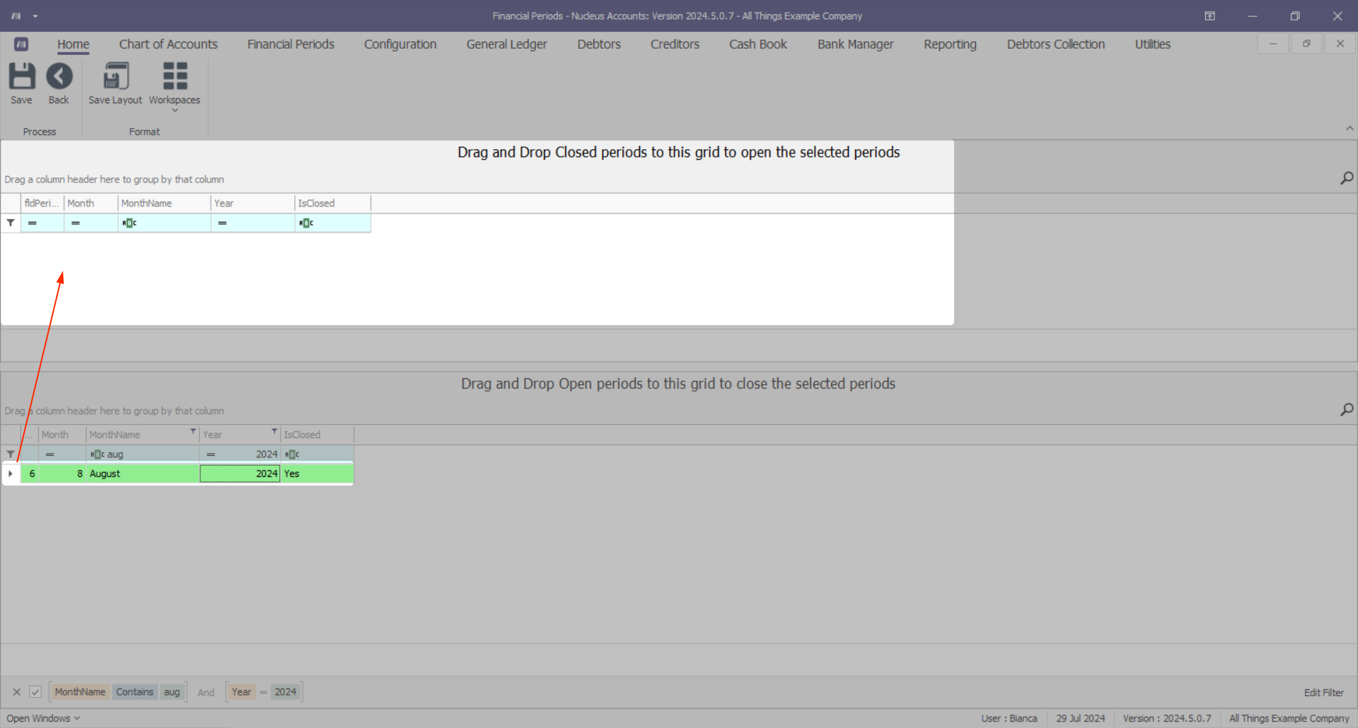
Task: Click the Yes IsClosed cell
Action: (x=317, y=474)
